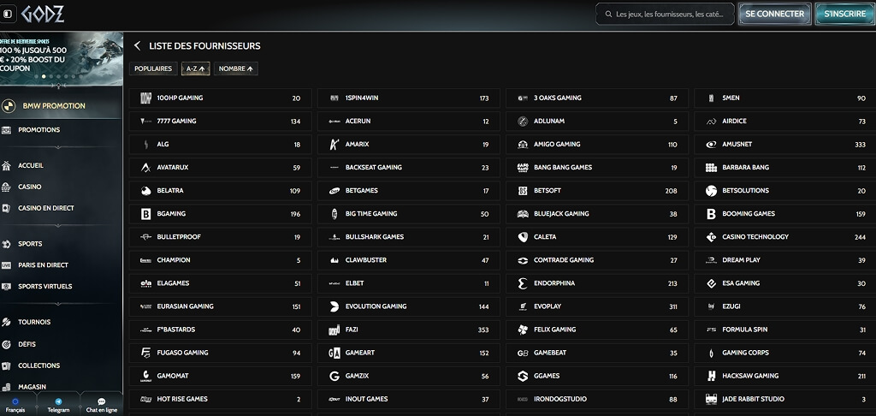Click the Collections cards icon
The width and height of the screenshot is (876, 416).
tap(6, 365)
